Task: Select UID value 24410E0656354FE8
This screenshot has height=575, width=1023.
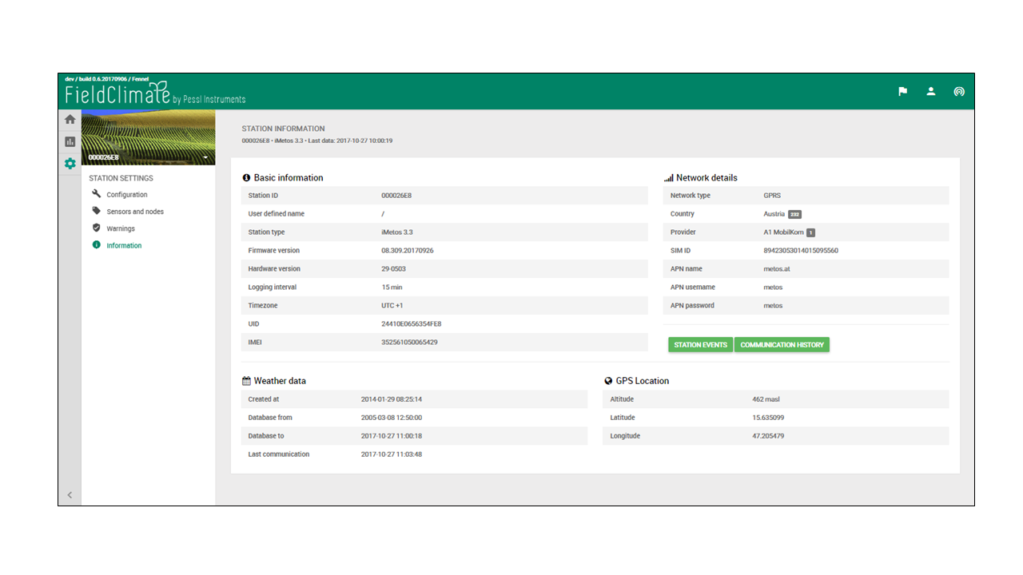Action: pyautogui.click(x=412, y=324)
